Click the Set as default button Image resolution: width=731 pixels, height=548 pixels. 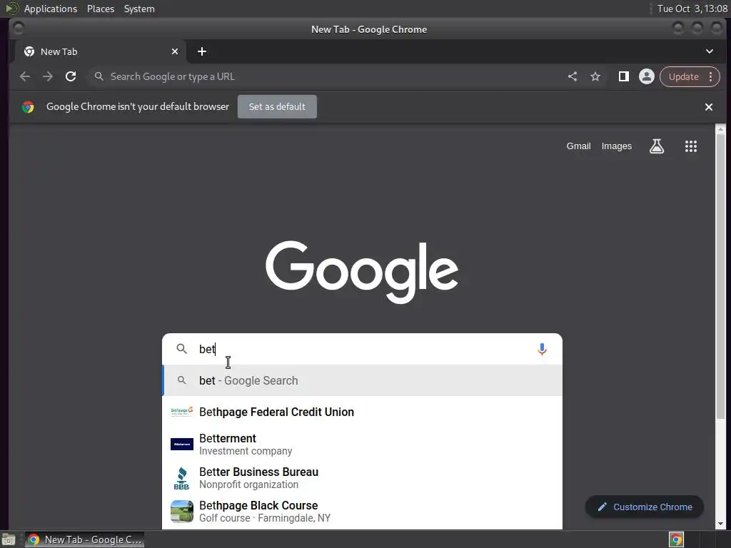coord(277,107)
